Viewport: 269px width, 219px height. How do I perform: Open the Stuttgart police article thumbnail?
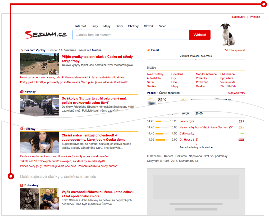(39, 105)
